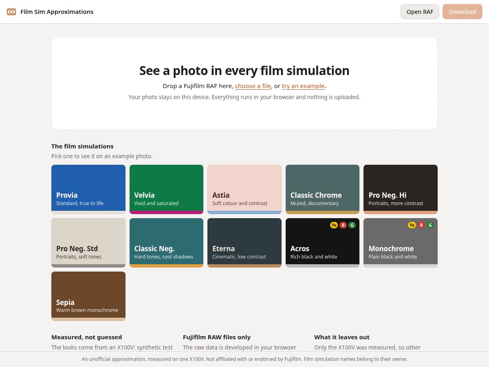The width and height of the screenshot is (489, 367).
Task: Select yellow filter on Monochrome card
Action: [412, 225]
